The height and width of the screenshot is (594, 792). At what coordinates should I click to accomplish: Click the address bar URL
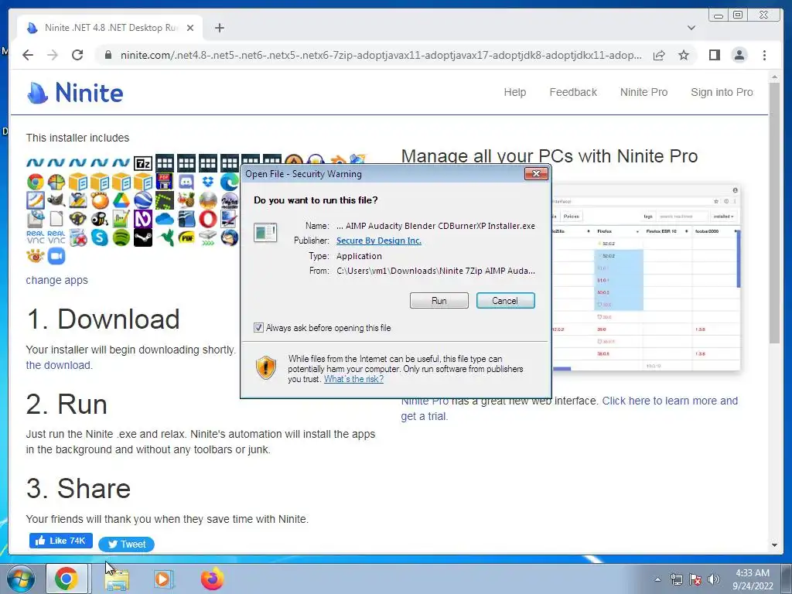click(x=381, y=55)
